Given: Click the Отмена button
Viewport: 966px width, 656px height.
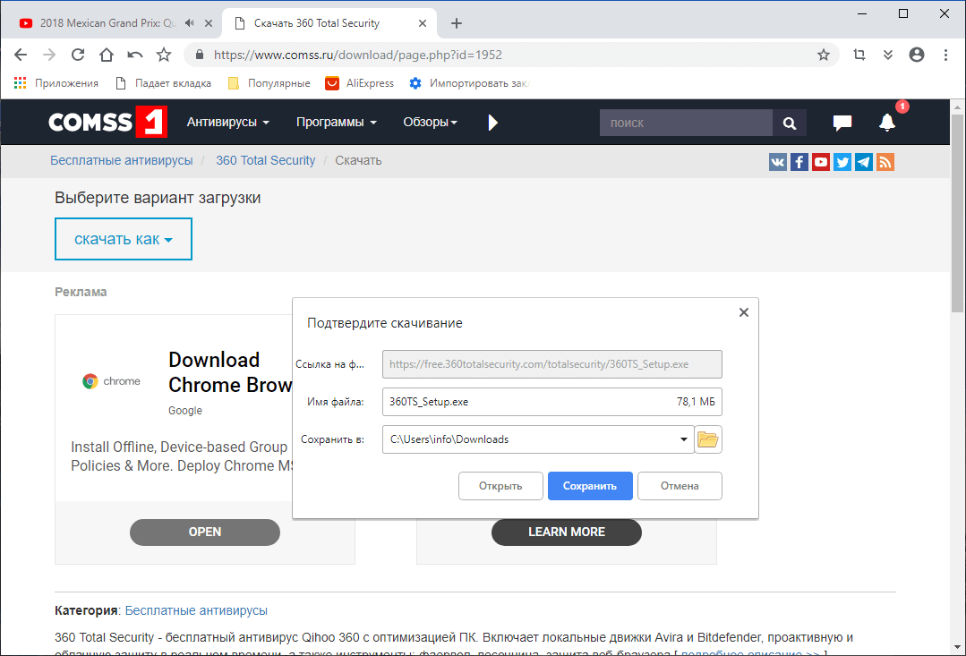Looking at the screenshot, I should pos(680,486).
